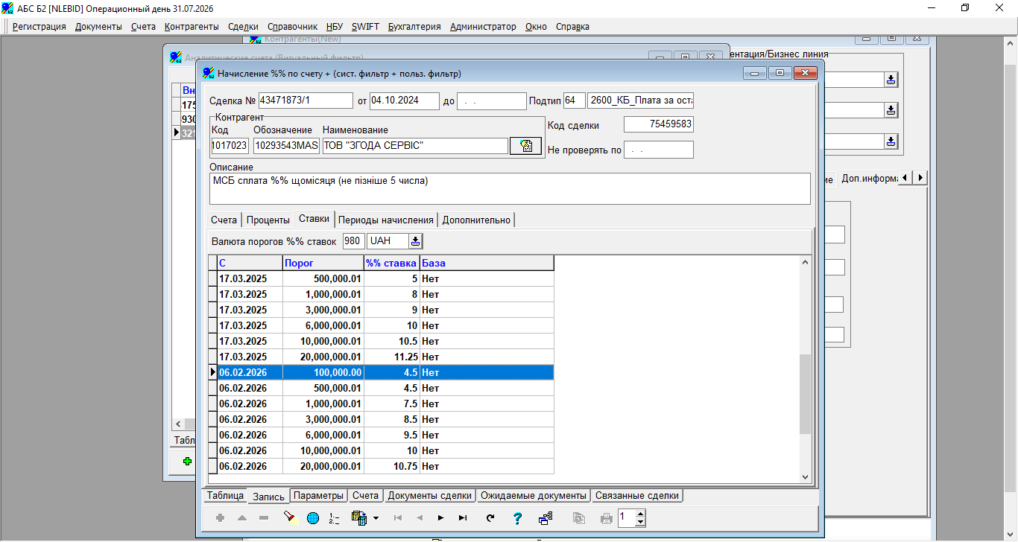
Task: Click the База column header
Action: [x=487, y=263]
